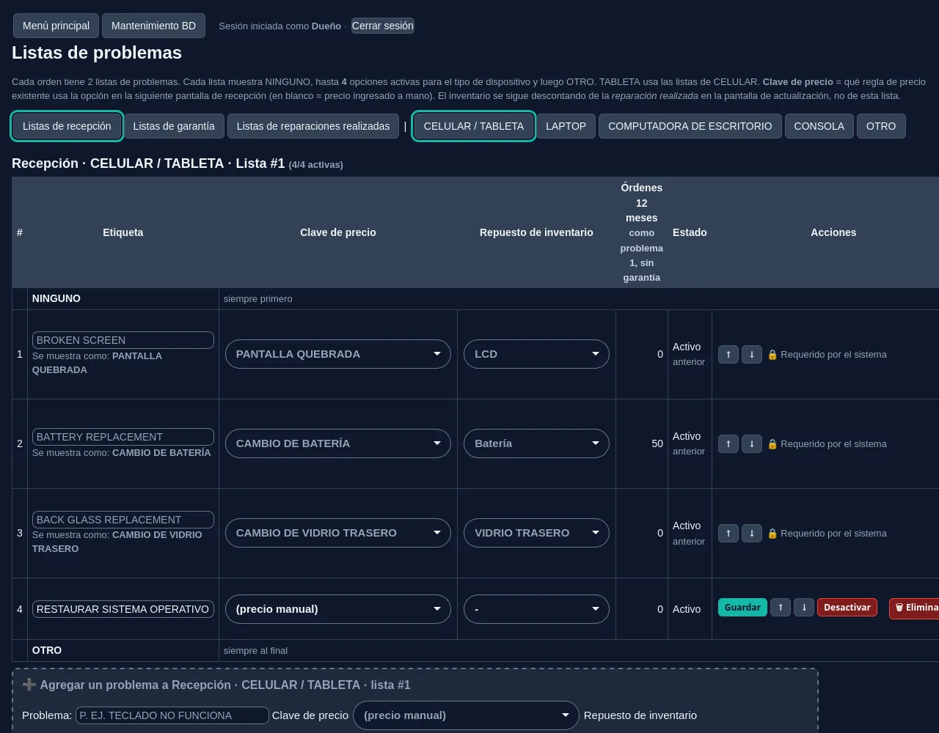This screenshot has height=733, width=939.
Task: Edit the RESTAURAR SISTEMA OPERATIVO label field
Action: tap(123, 609)
